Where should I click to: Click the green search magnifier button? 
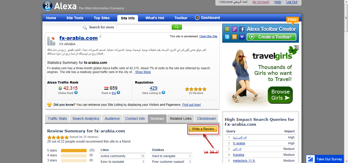(x=177, y=27)
